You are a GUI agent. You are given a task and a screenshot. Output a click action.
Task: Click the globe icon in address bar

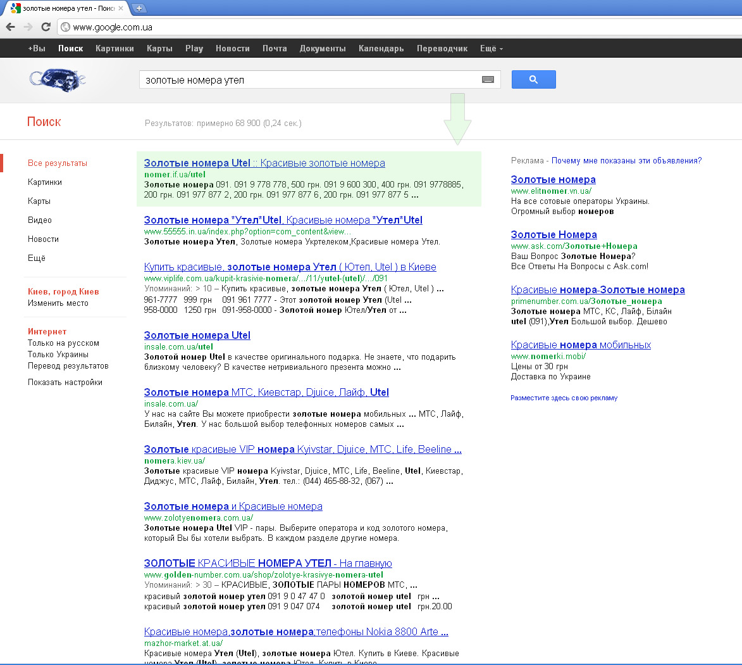point(66,27)
